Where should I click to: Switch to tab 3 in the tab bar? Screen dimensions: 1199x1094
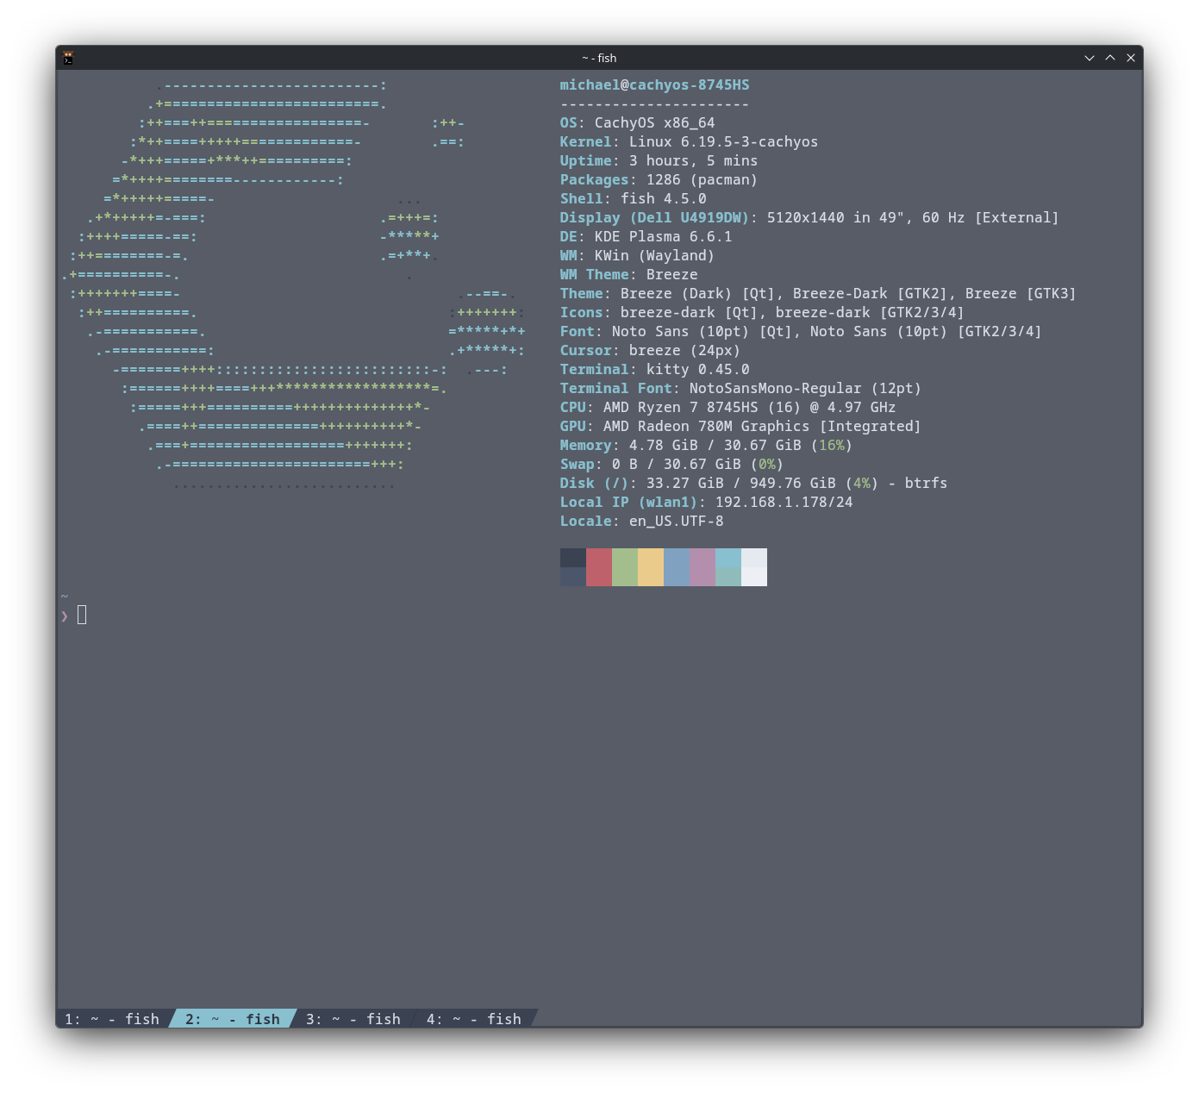tap(352, 1019)
